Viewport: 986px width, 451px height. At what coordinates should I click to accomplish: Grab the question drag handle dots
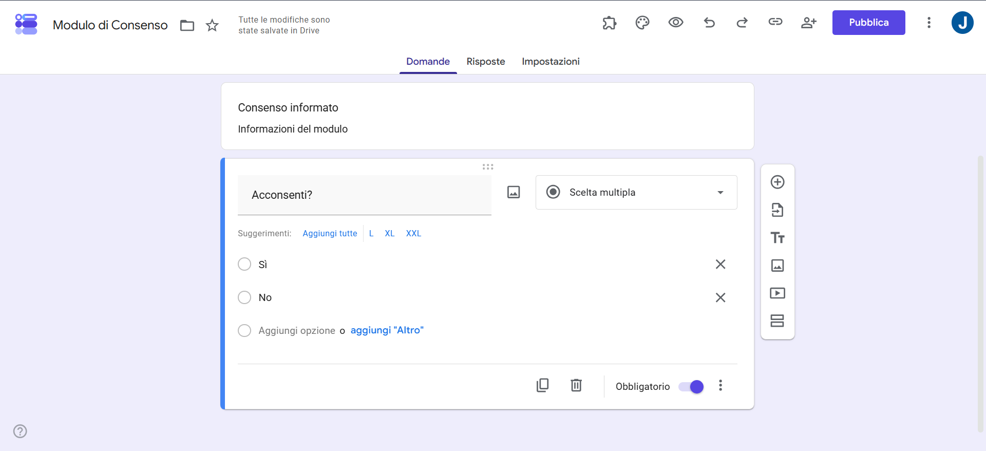pyautogui.click(x=488, y=167)
